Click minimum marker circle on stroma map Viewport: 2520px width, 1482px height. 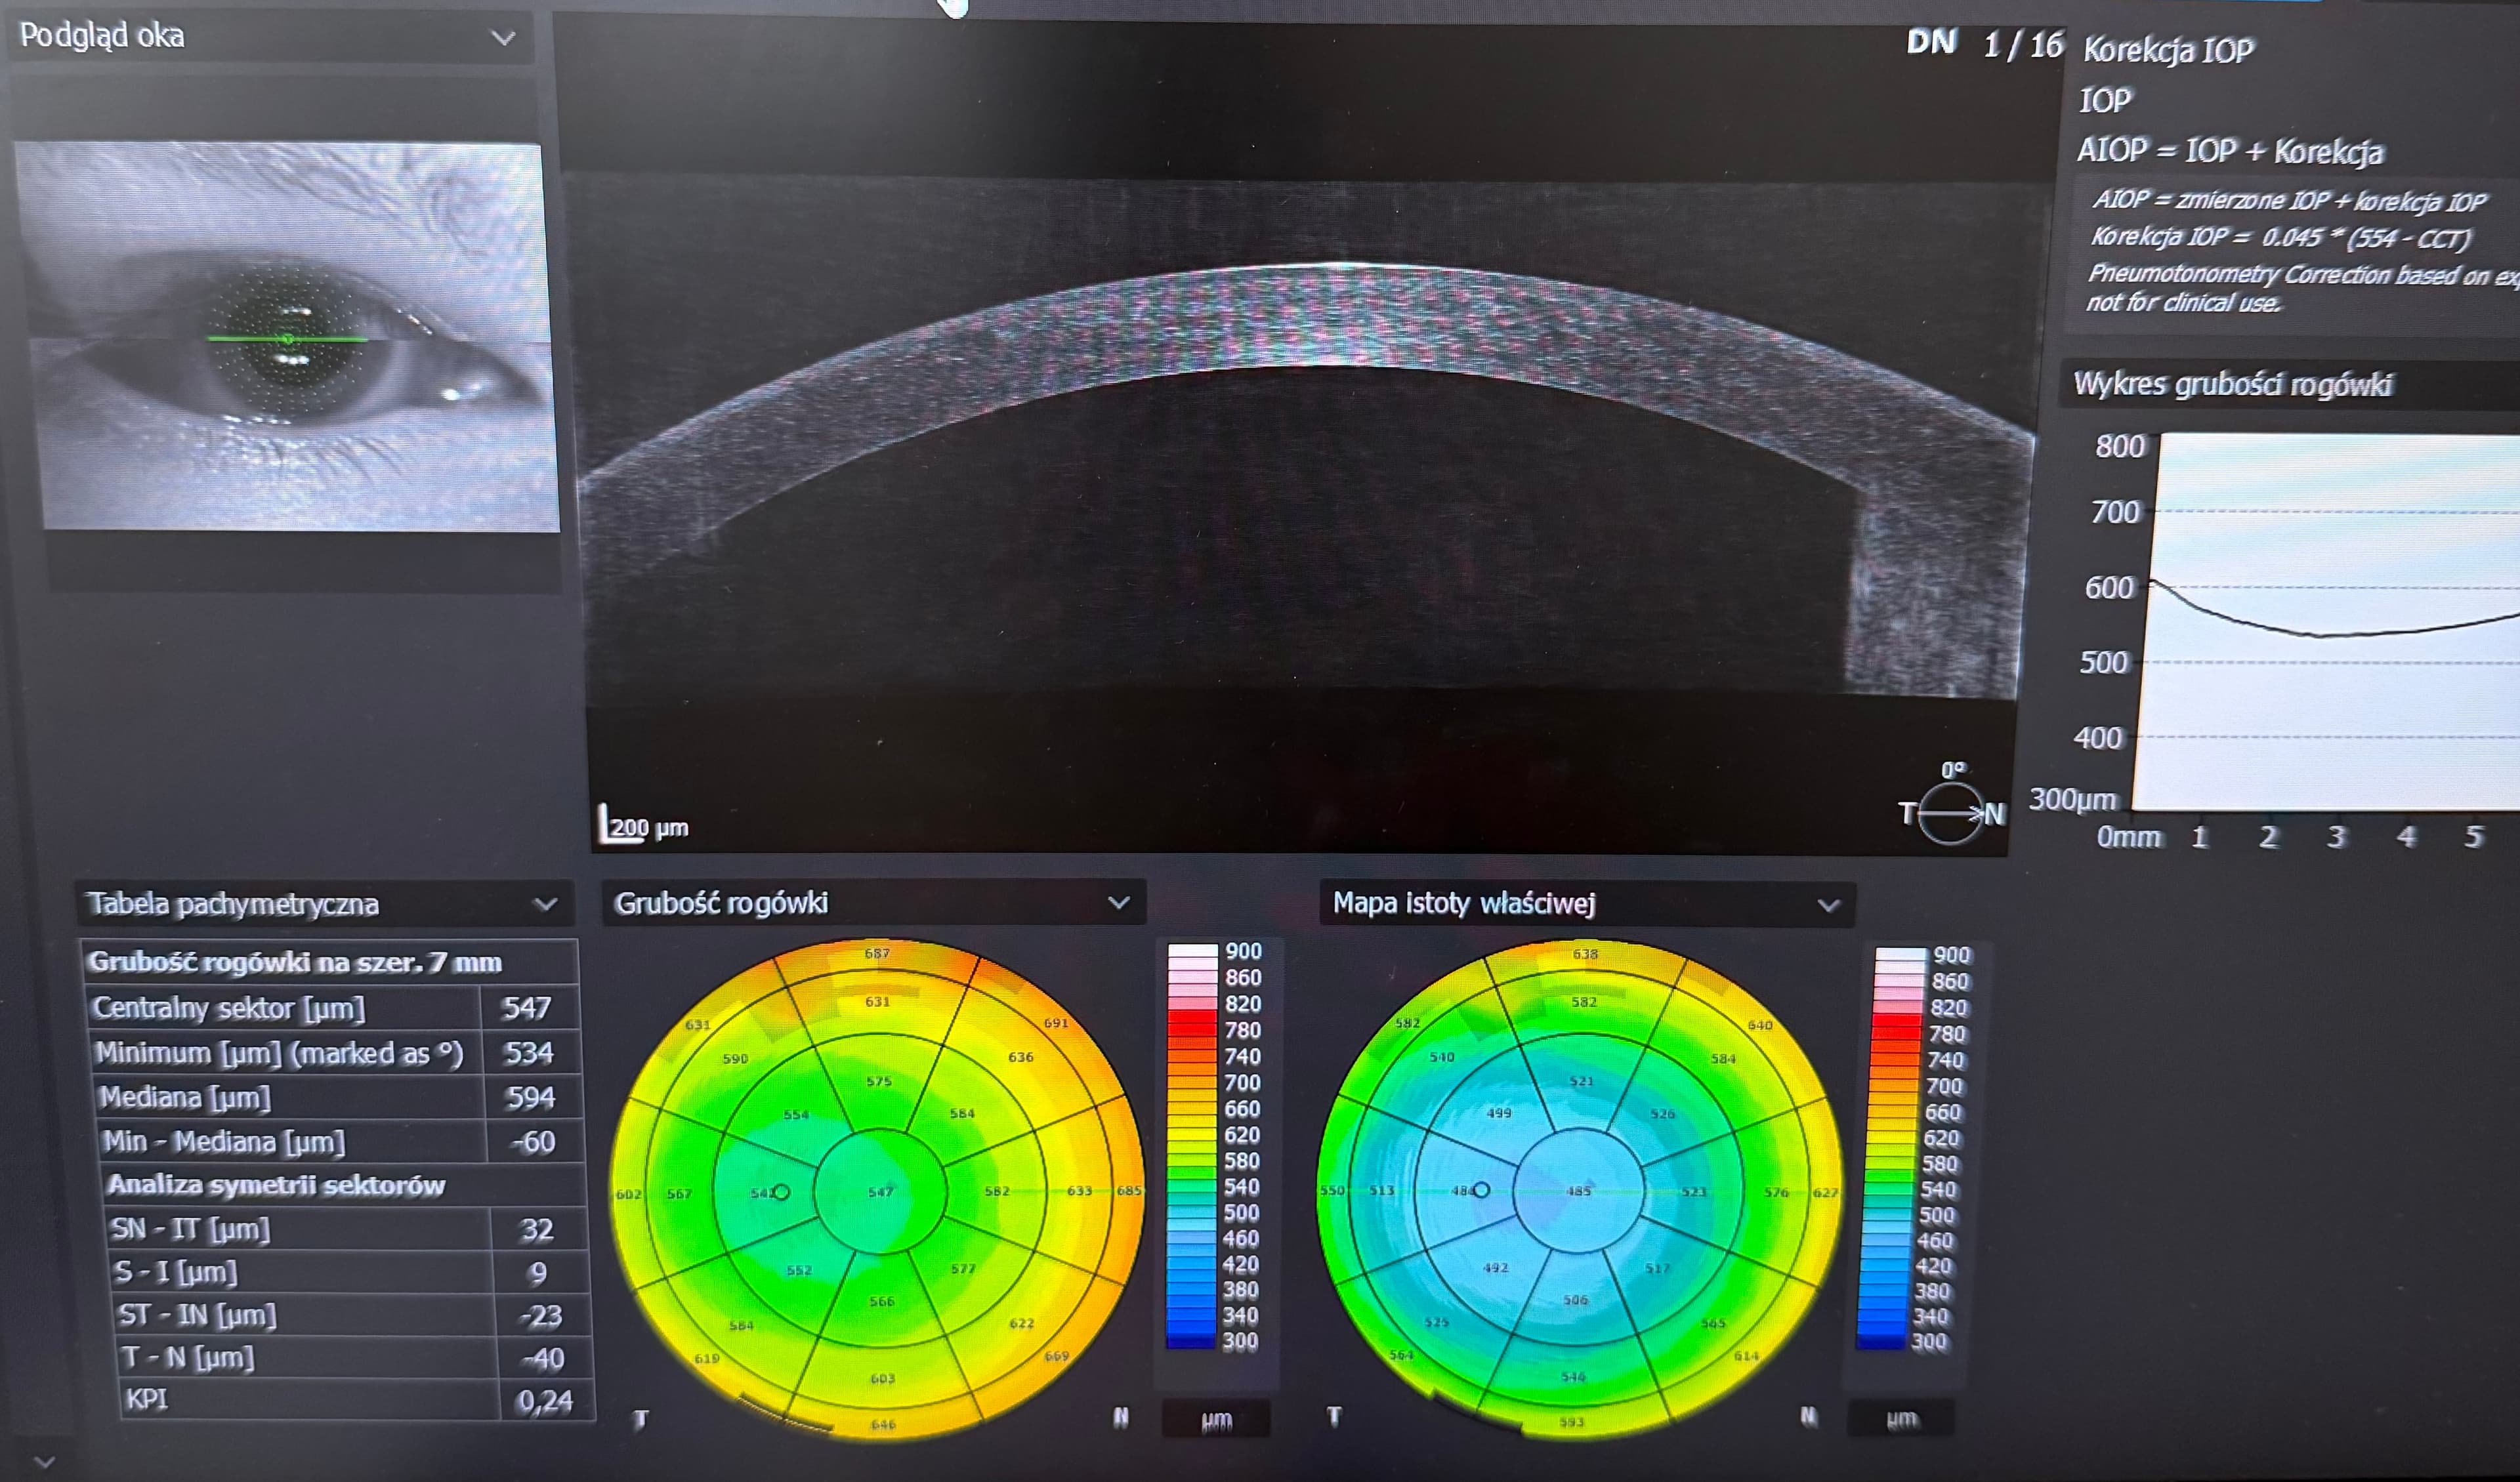tap(1482, 1190)
